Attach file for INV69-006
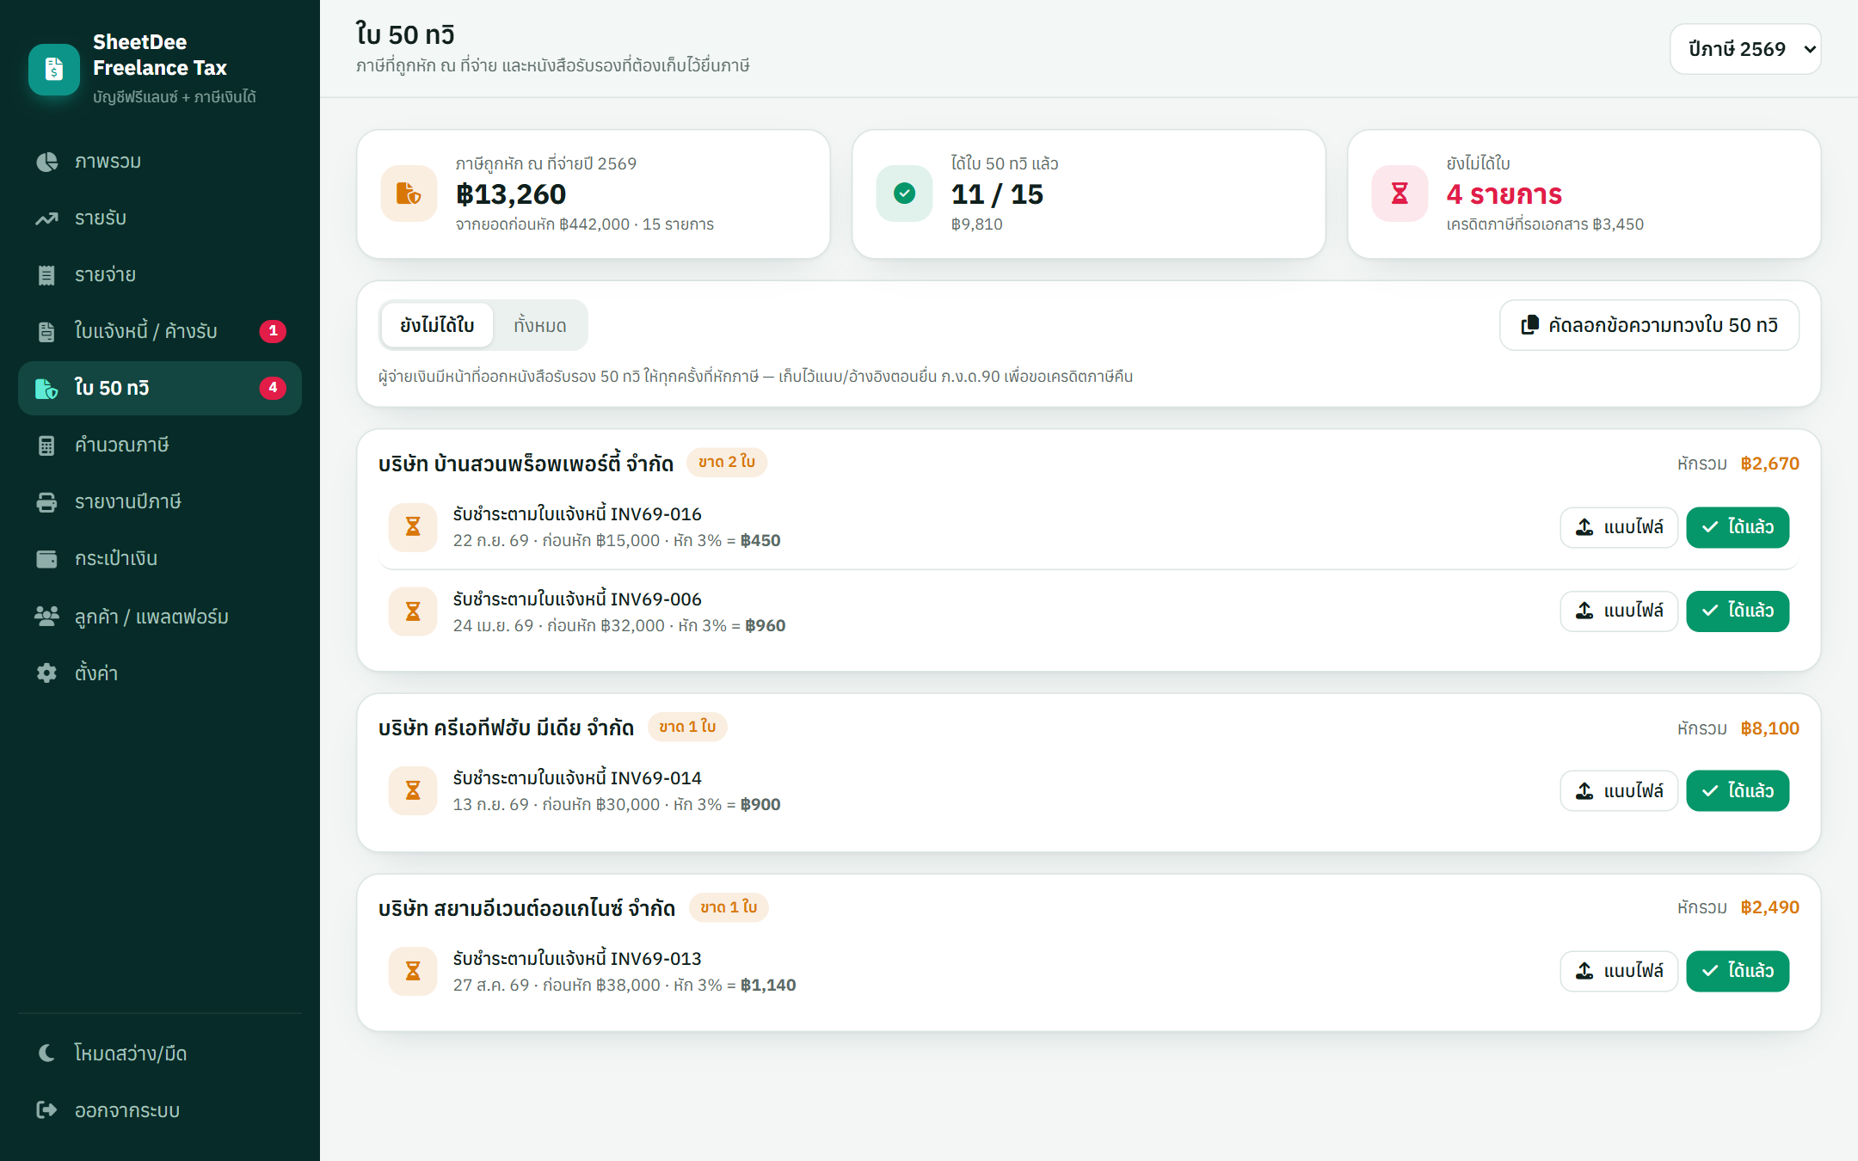 [1619, 611]
